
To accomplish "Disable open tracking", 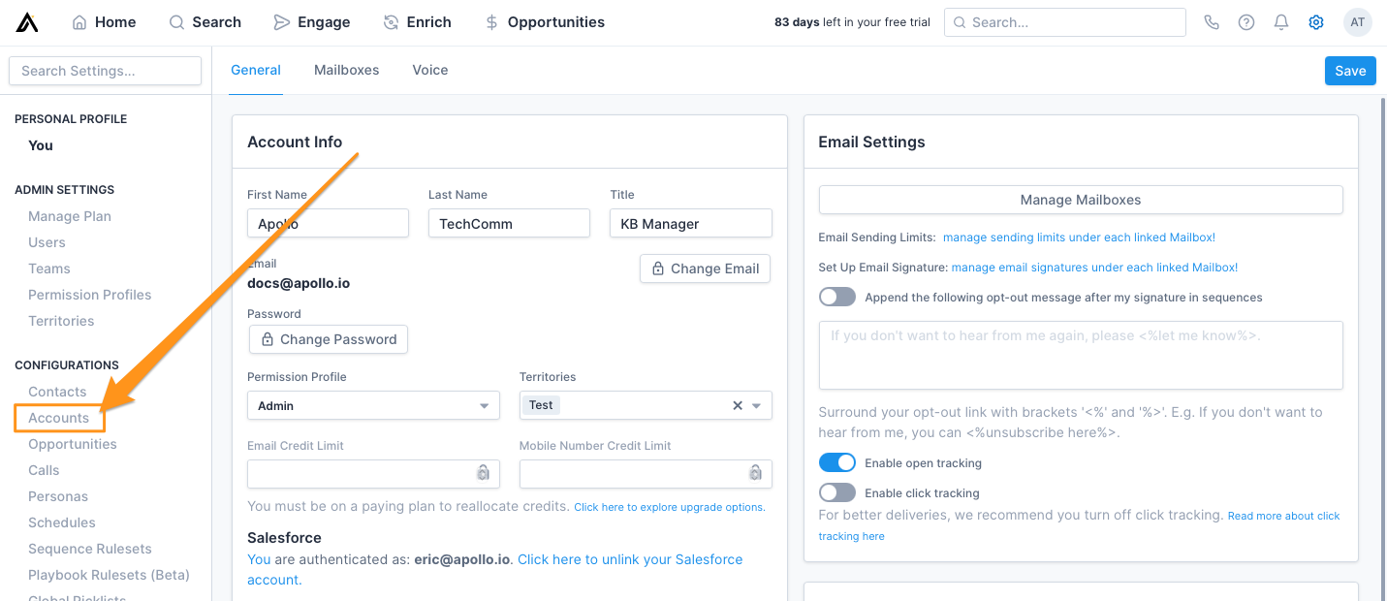I will [x=836, y=462].
